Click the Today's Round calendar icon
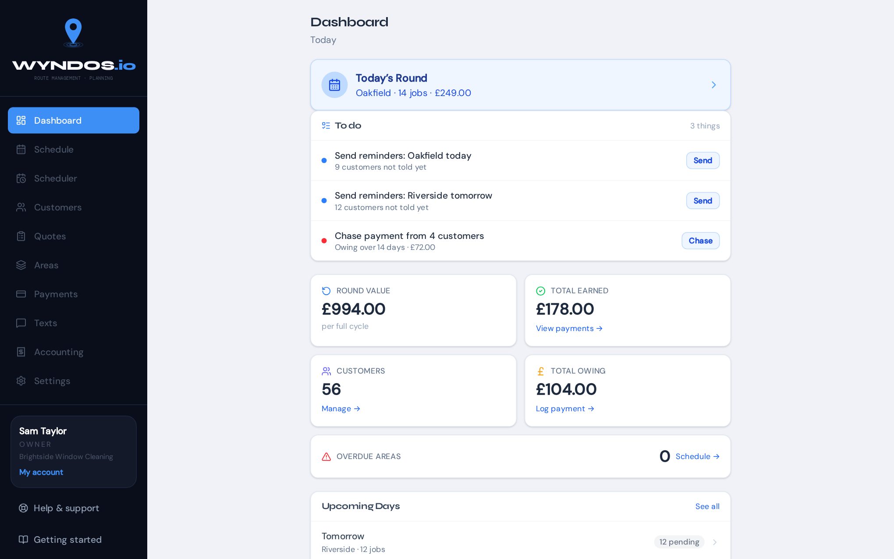 [x=334, y=85]
